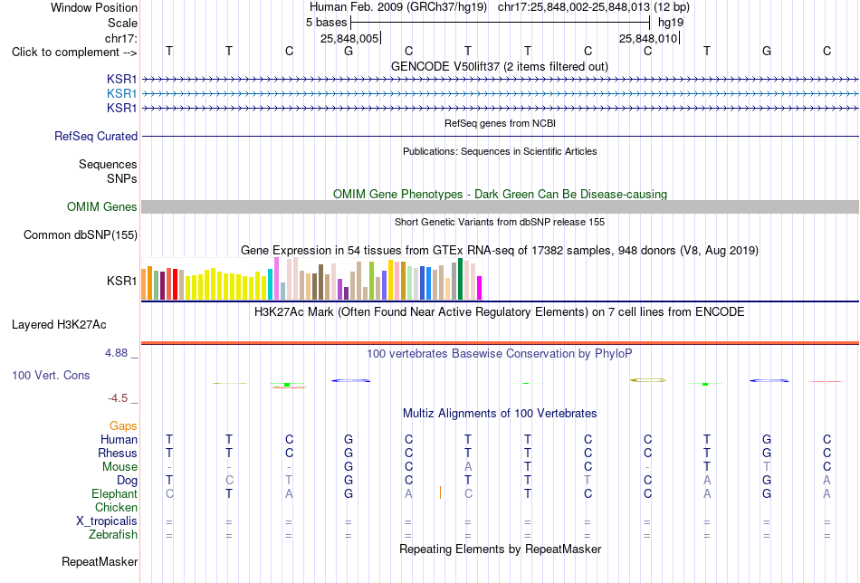
Task: Select the Zebrafish species label
Action: pos(113,534)
